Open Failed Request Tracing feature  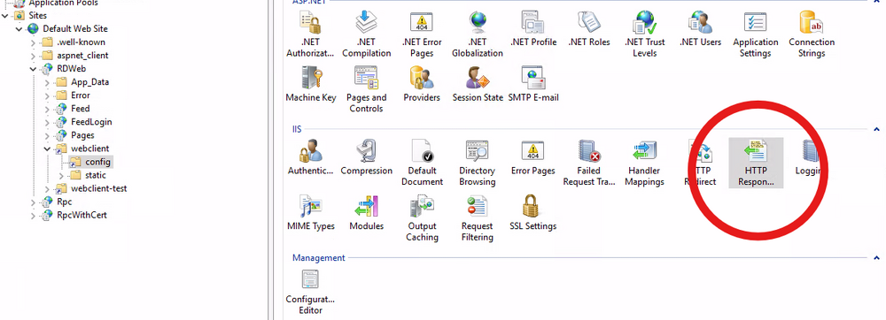coord(589,163)
